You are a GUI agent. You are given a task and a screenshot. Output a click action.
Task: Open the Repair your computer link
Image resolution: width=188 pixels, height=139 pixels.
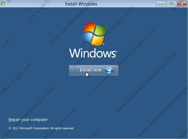pyautogui.click(x=28, y=120)
